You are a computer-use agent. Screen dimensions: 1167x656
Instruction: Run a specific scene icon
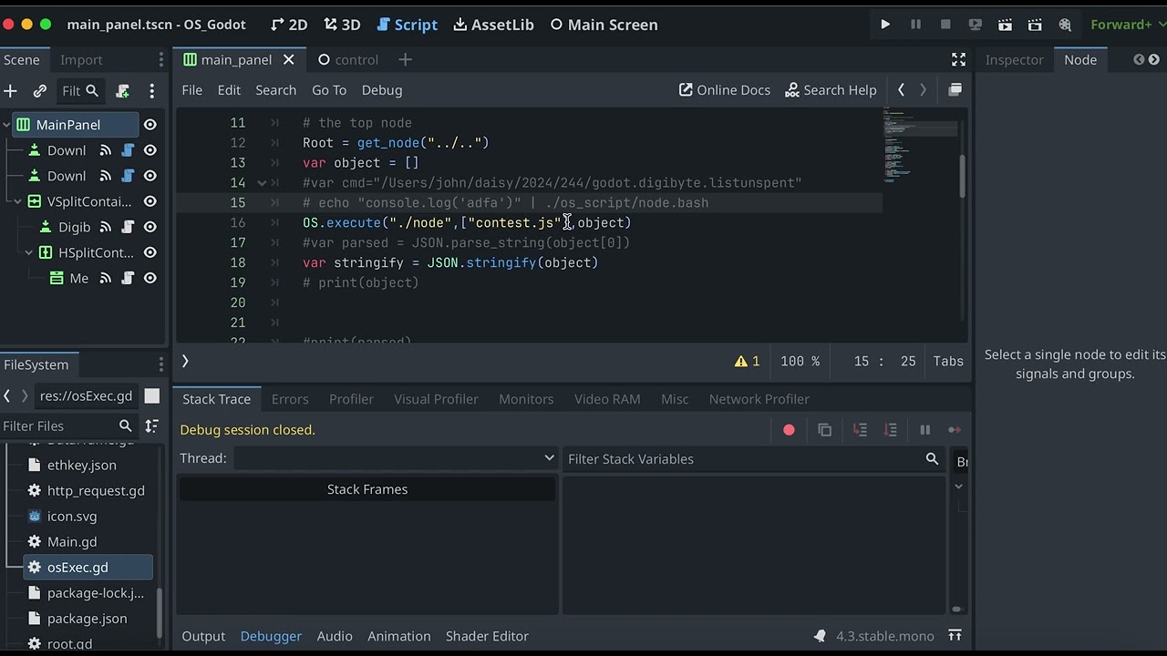tap(1035, 25)
